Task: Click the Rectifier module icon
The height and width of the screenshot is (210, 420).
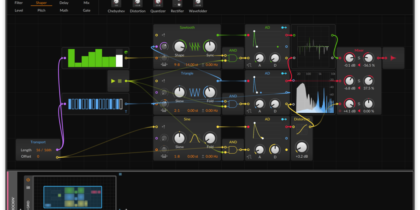Action: click(177, 4)
